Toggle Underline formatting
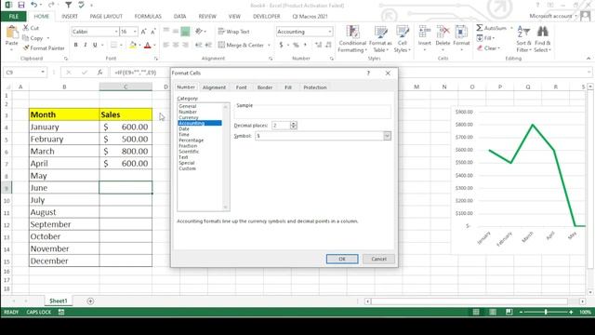The width and height of the screenshot is (595, 335). click(x=95, y=45)
